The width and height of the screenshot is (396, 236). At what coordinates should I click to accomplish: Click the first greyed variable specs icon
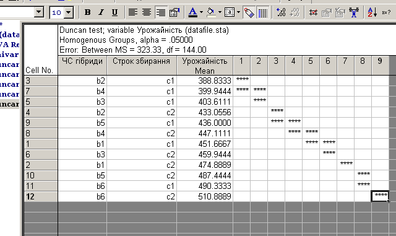pyautogui.click(x=327, y=12)
